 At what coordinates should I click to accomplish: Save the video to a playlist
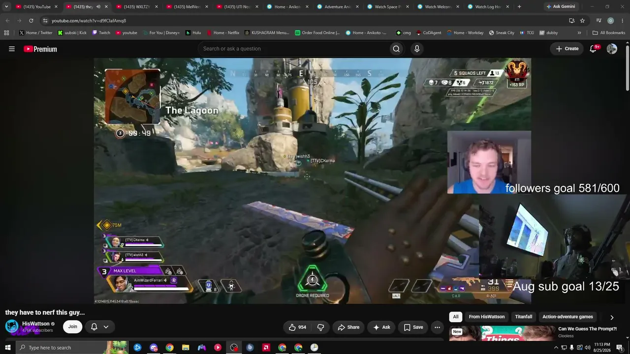point(413,327)
